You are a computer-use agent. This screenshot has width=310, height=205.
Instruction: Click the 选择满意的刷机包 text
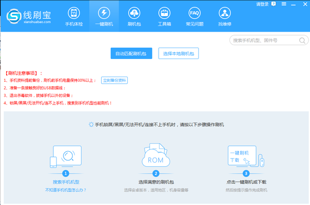[156, 182]
